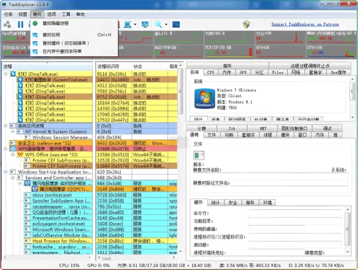Click the list-view icon beside the graph icon
The height and width of the screenshot is (270, 358).
(128, 25)
